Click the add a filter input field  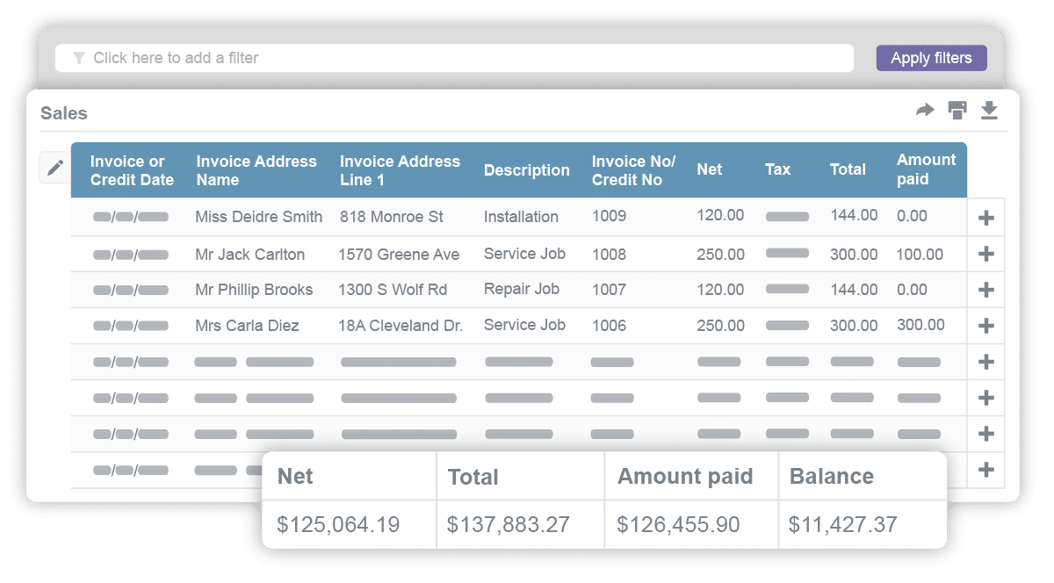tap(457, 58)
